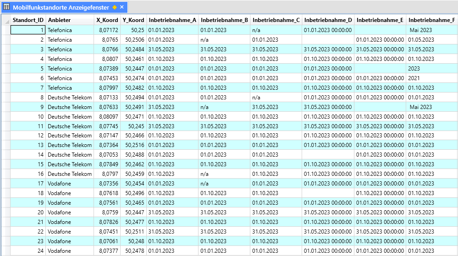Click the Y_Koord column header
The width and height of the screenshot is (458, 256).
point(133,20)
